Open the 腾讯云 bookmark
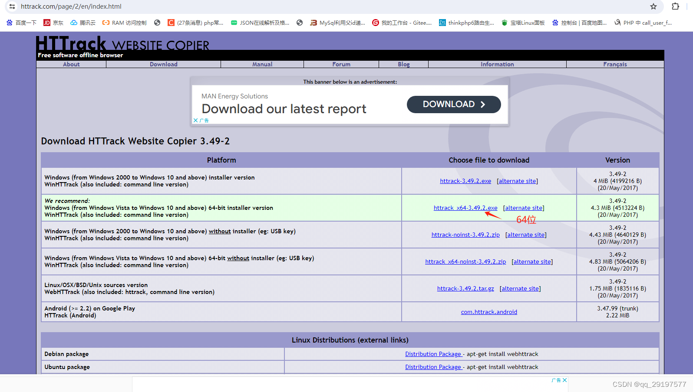 [x=83, y=23]
